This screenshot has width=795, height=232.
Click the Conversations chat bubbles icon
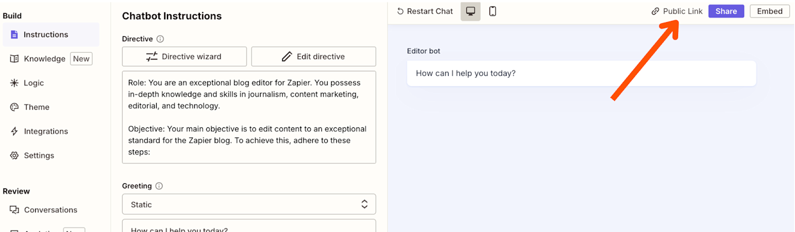point(14,210)
